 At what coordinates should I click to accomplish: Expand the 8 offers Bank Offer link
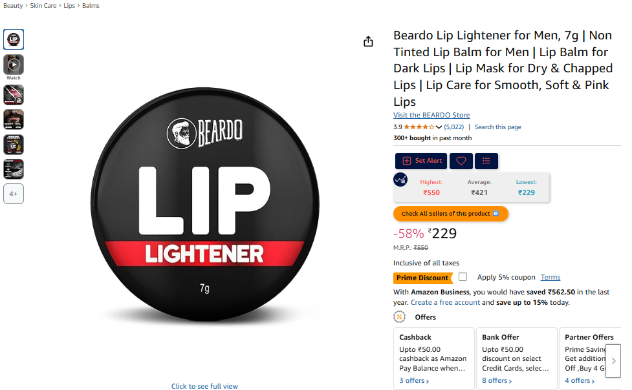[x=497, y=380]
